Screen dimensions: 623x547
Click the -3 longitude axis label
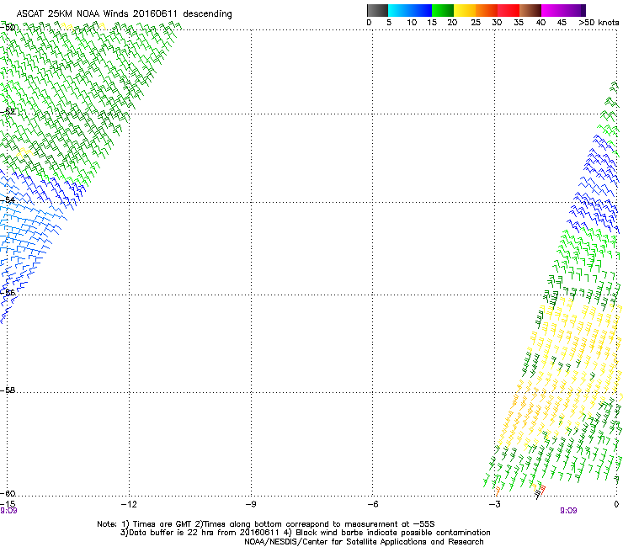(x=495, y=504)
